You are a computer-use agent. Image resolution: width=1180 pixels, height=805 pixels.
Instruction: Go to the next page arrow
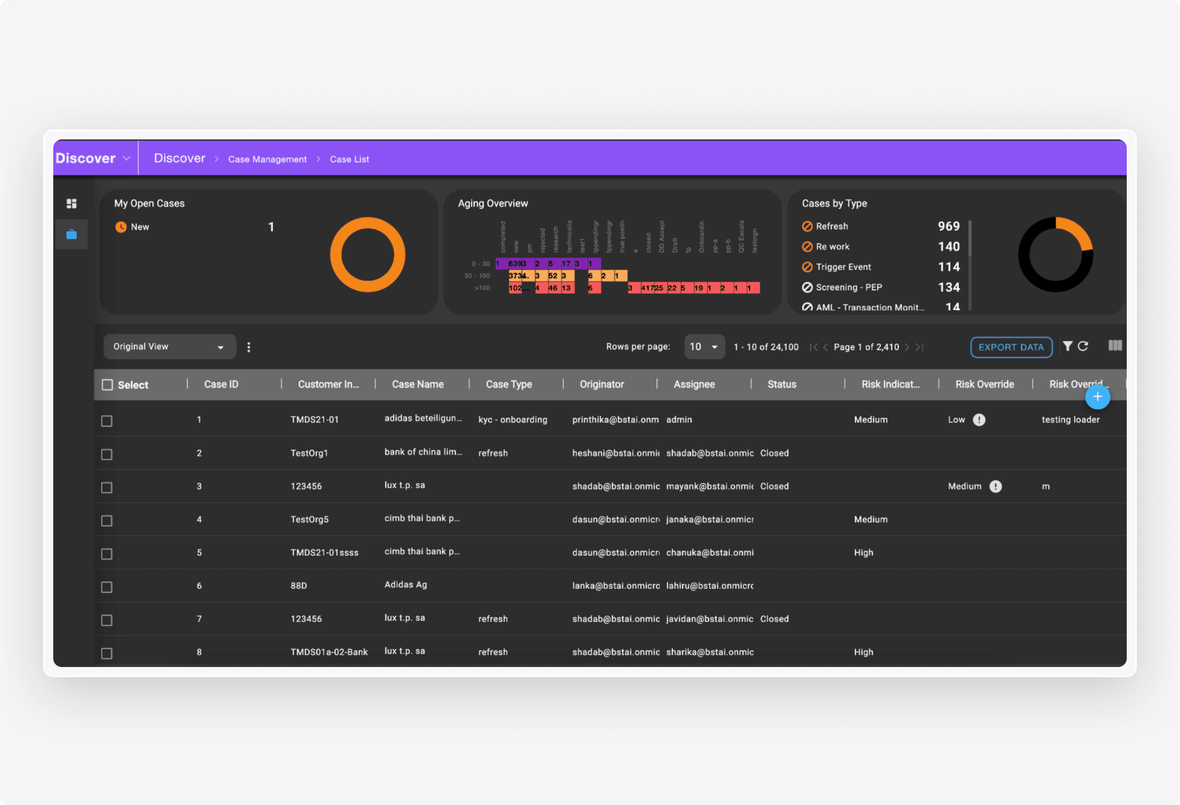(907, 347)
